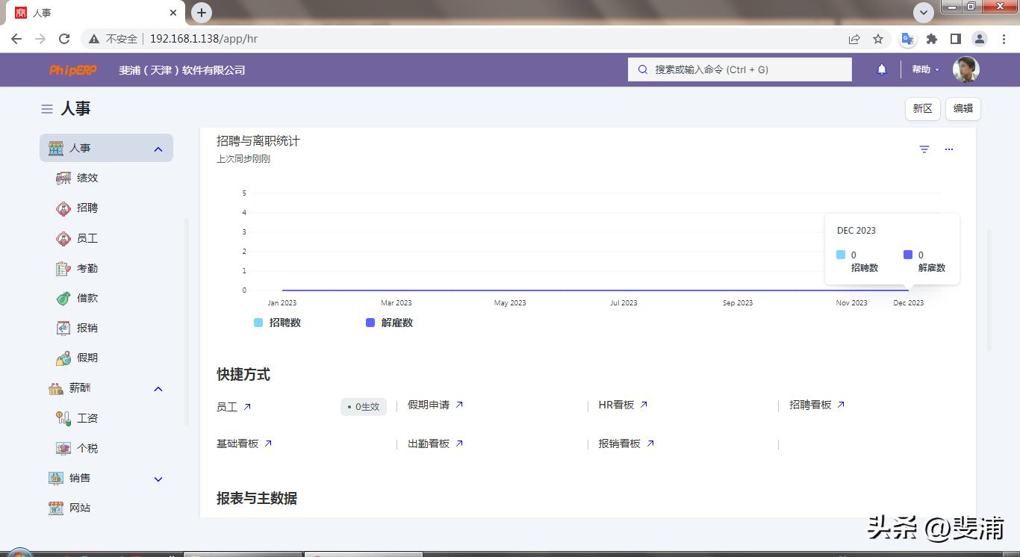Toggle the sidebar with the hamburger icon
This screenshot has height=557, width=1020.
pyautogui.click(x=46, y=108)
